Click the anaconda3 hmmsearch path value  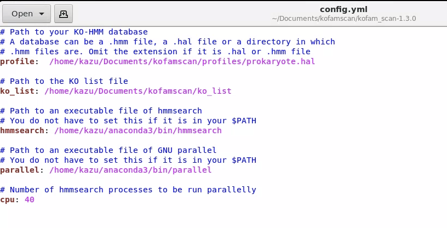coord(138,130)
